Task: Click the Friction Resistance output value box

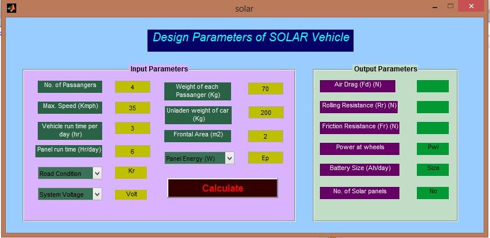Action: [433, 128]
